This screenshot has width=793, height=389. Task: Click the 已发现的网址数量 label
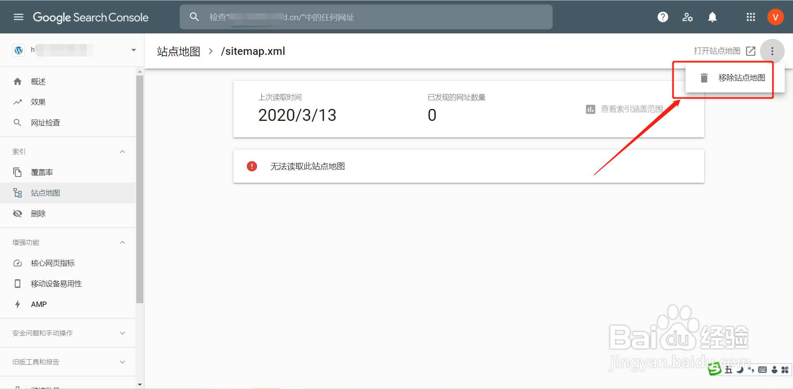[x=456, y=97]
